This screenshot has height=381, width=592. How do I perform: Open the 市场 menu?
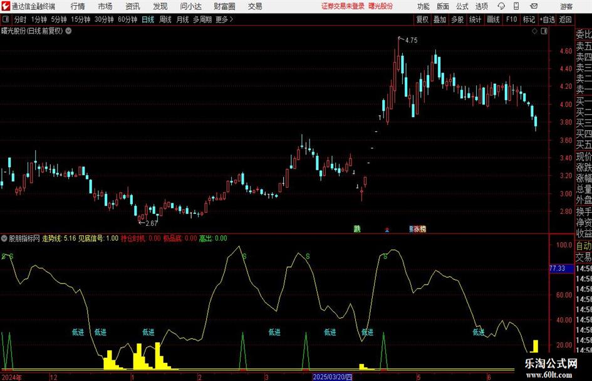105,6
